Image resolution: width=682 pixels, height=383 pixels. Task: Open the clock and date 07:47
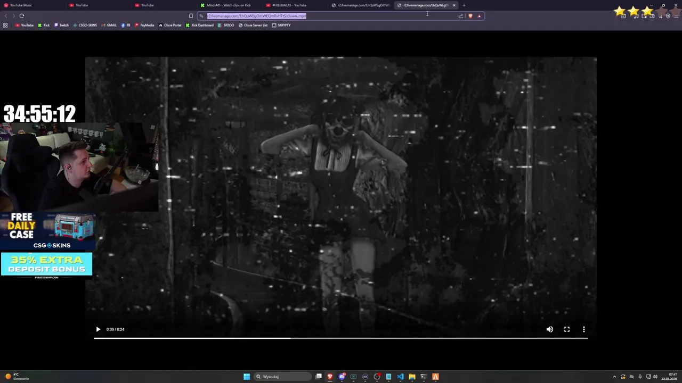point(669,377)
